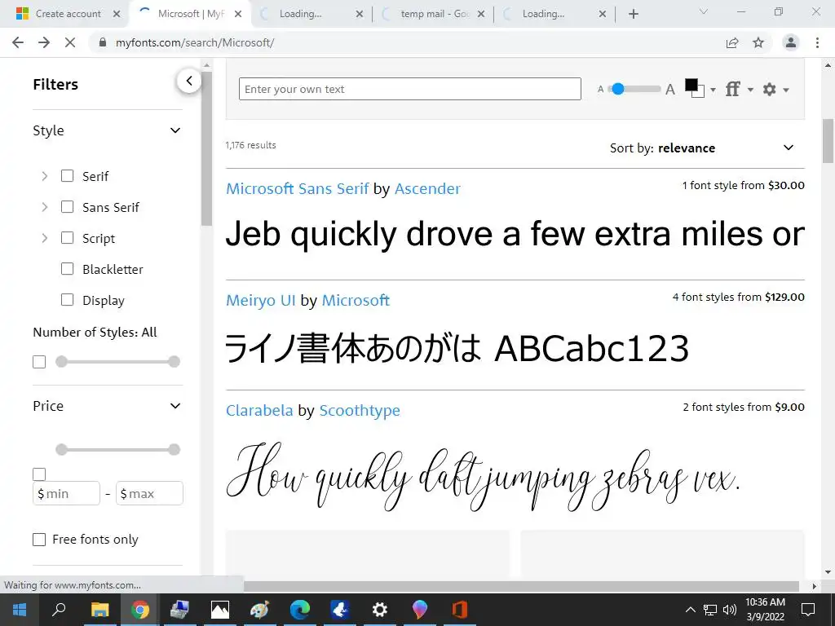Share this page using the share icon

(x=732, y=42)
